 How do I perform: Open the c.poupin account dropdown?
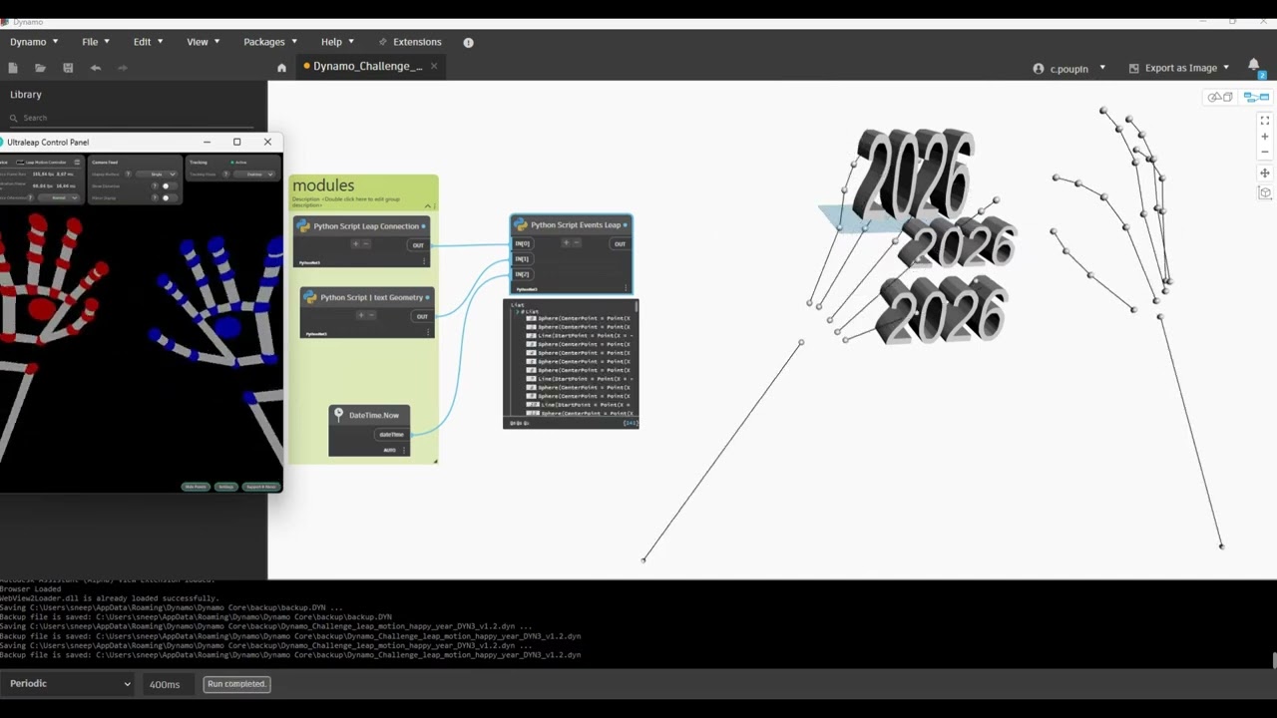pyautogui.click(x=1069, y=69)
